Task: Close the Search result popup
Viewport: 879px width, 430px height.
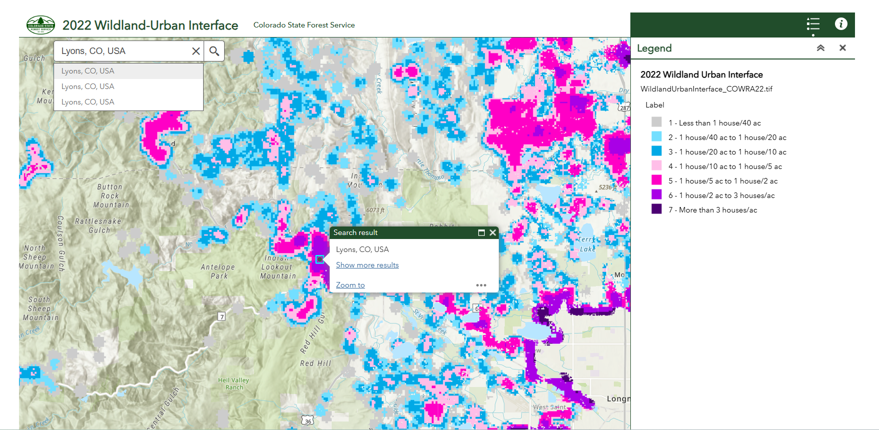Action: coord(493,232)
